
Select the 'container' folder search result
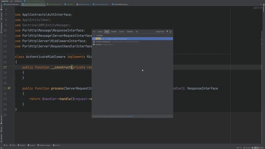[132, 45]
